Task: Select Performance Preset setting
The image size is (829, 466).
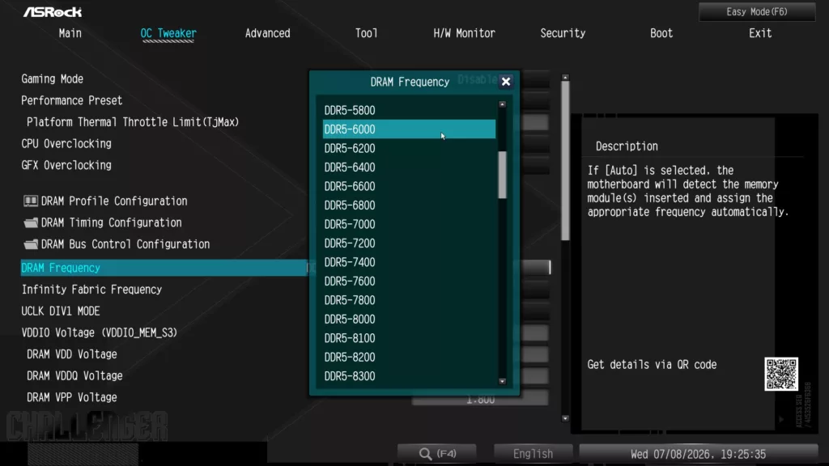Action: pyautogui.click(x=72, y=100)
